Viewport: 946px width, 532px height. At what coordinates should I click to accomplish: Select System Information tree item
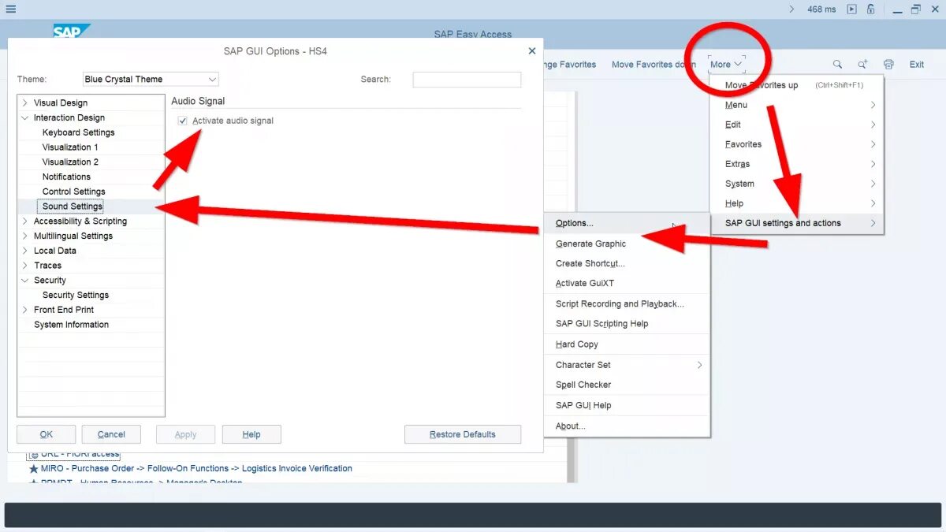coord(71,325)
